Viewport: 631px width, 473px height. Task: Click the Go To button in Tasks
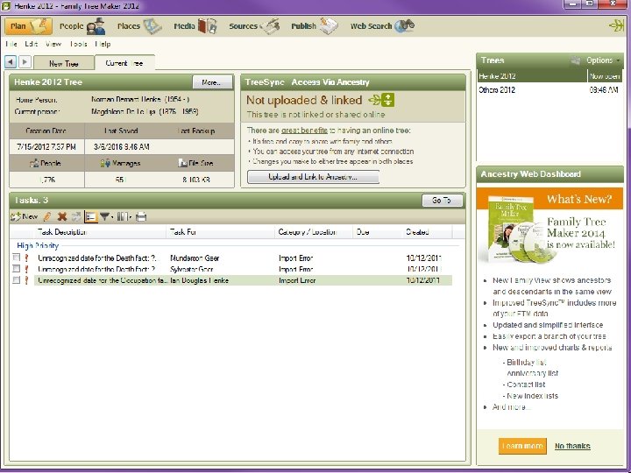[x=442, y=201]
